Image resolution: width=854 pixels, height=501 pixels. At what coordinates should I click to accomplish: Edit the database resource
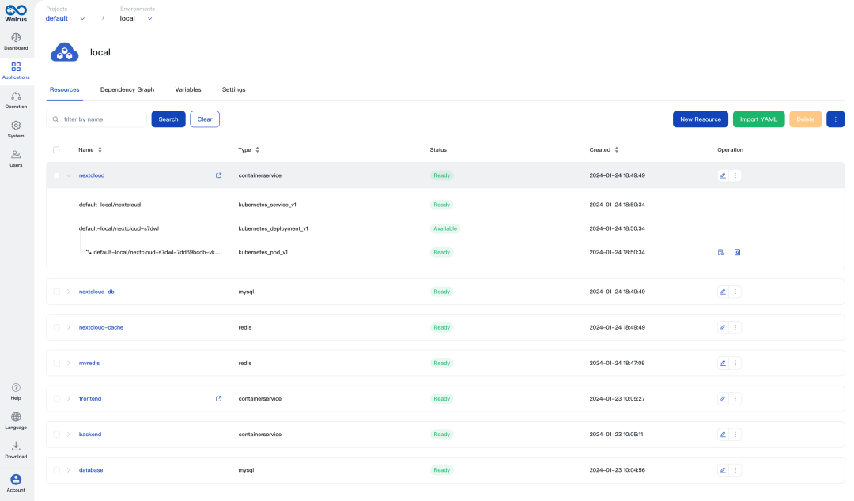click(x=723, y=470)
